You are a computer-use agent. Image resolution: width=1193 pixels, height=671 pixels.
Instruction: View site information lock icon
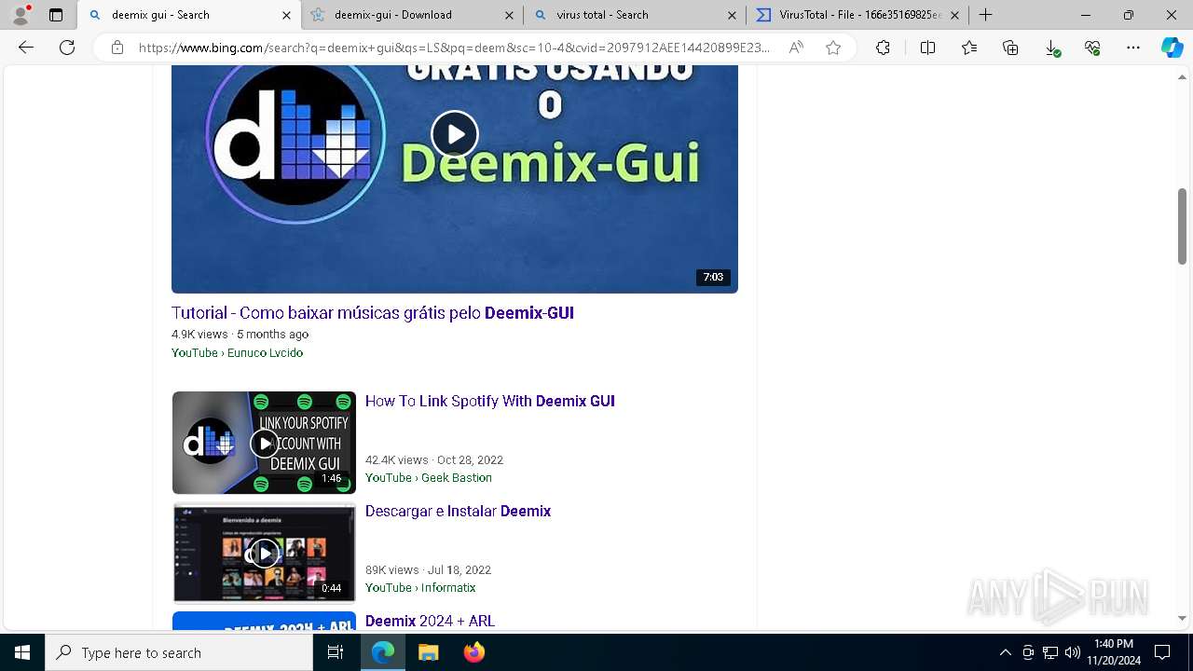point(117,48)
